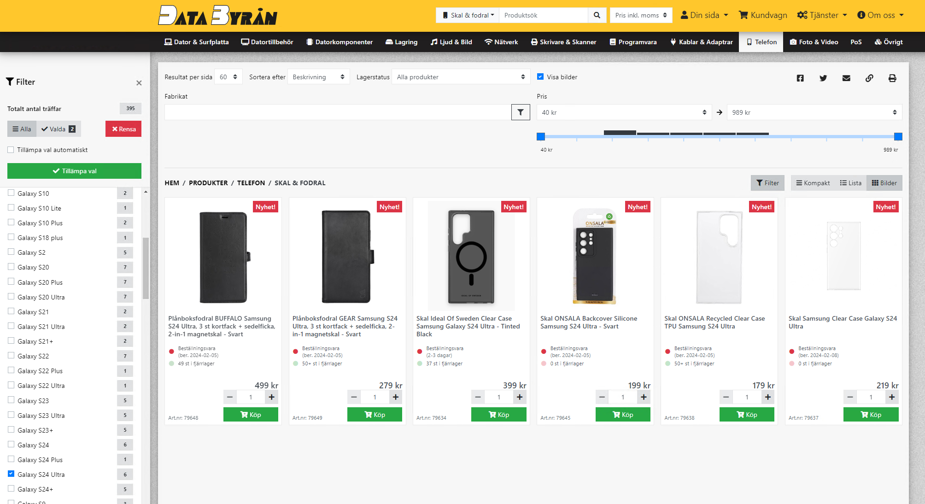Open Skrivare & Skanner menu
The image size is (925, 504).
coord(563,42)
